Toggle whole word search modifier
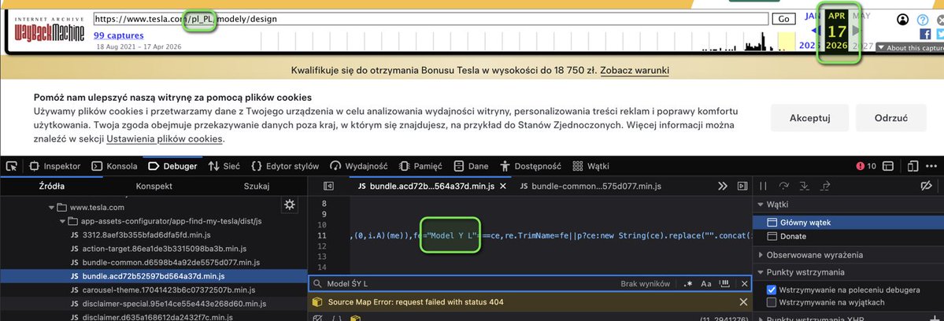944x321 pixels. 725,284
